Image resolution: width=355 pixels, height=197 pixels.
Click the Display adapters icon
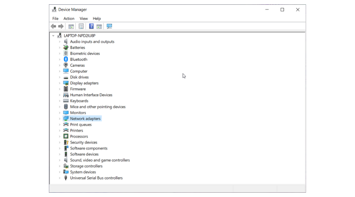coord(66,83)
